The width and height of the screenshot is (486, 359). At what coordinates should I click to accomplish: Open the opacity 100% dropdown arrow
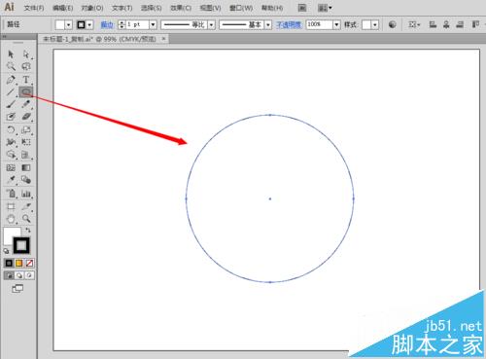click(x=336, y=24)
